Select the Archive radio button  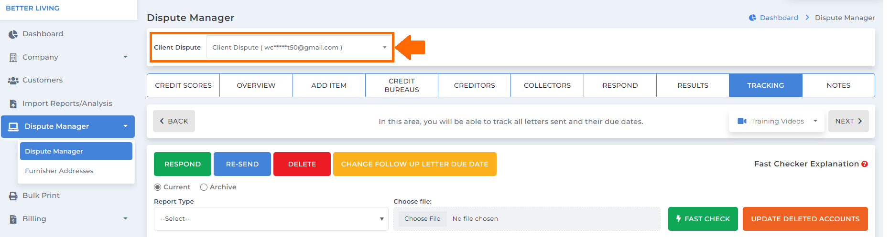pyautogui.click(x=204, y=187)
